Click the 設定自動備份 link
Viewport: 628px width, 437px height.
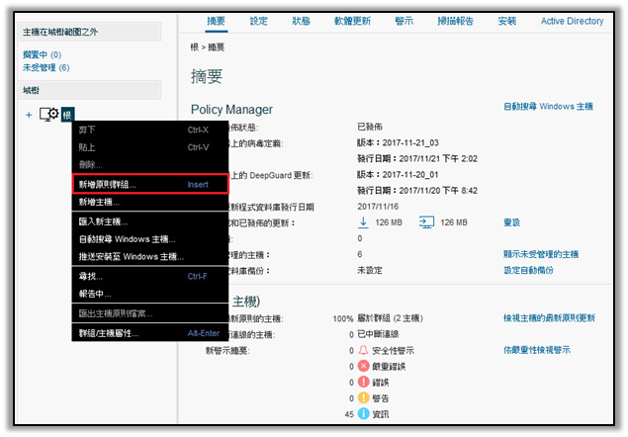tap(528, 270)
